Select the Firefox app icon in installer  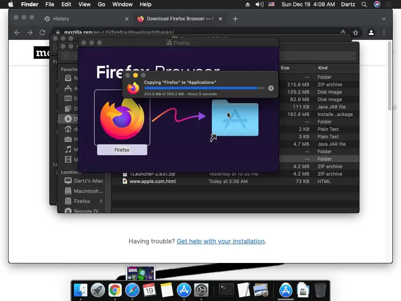pos(122,118)
